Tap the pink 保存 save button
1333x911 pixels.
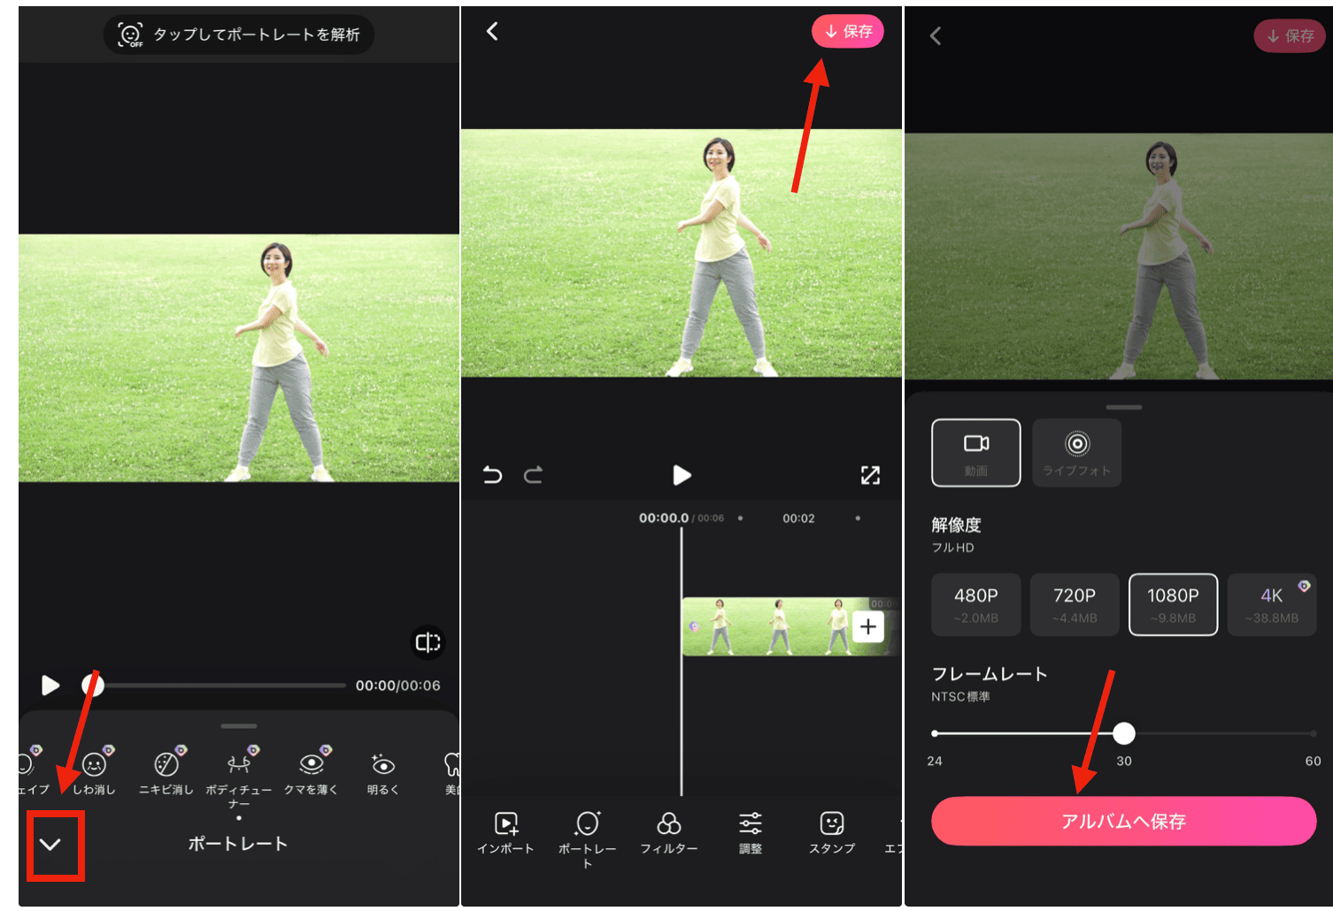click(x=847, y=31)
